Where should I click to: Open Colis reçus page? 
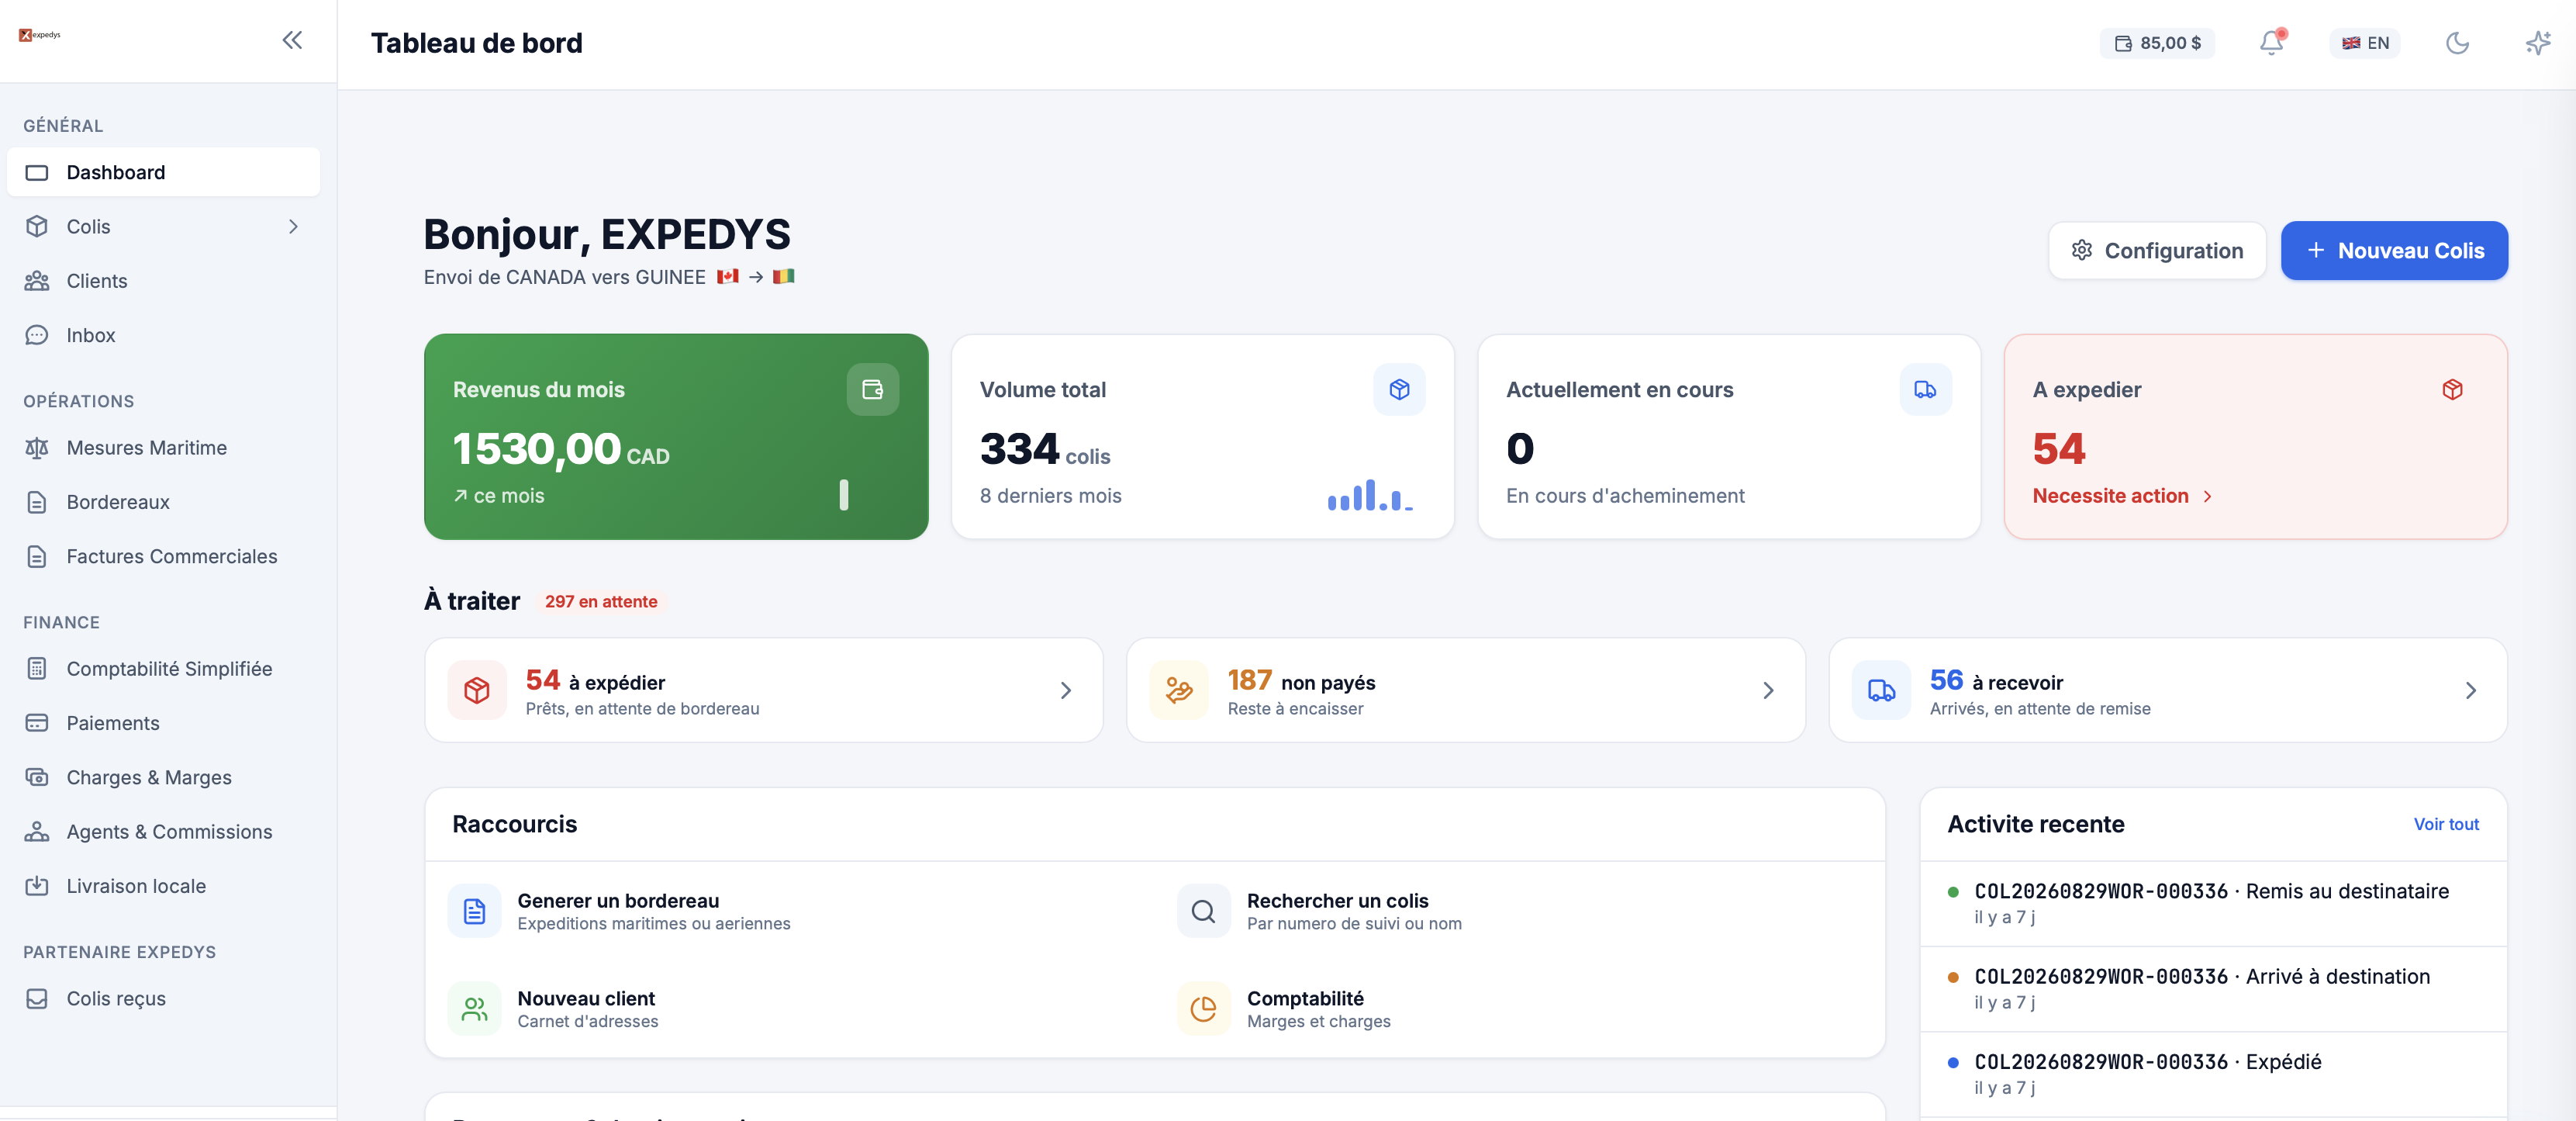pos(163,998)
